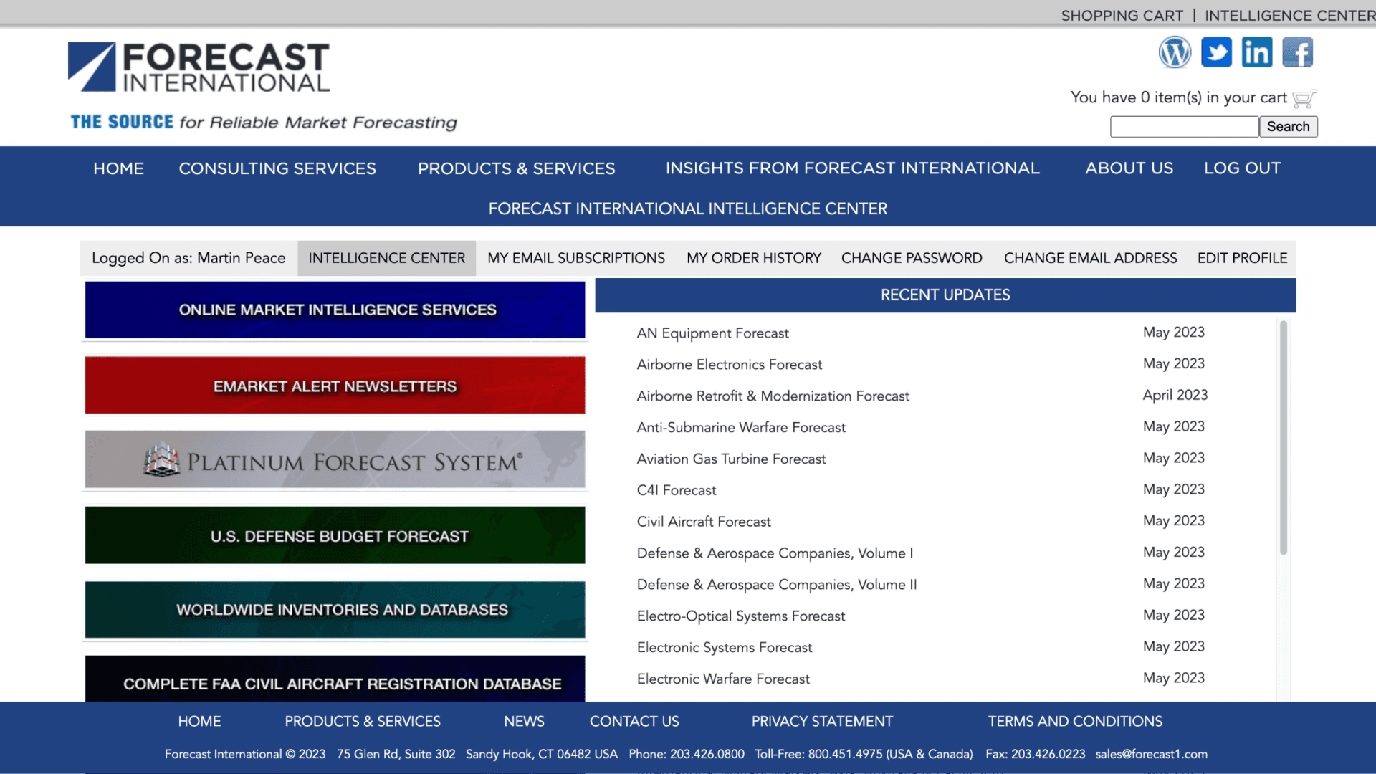
Task: Open Anti-Submarine Warfare Forecast update
Action: point(741,428)
